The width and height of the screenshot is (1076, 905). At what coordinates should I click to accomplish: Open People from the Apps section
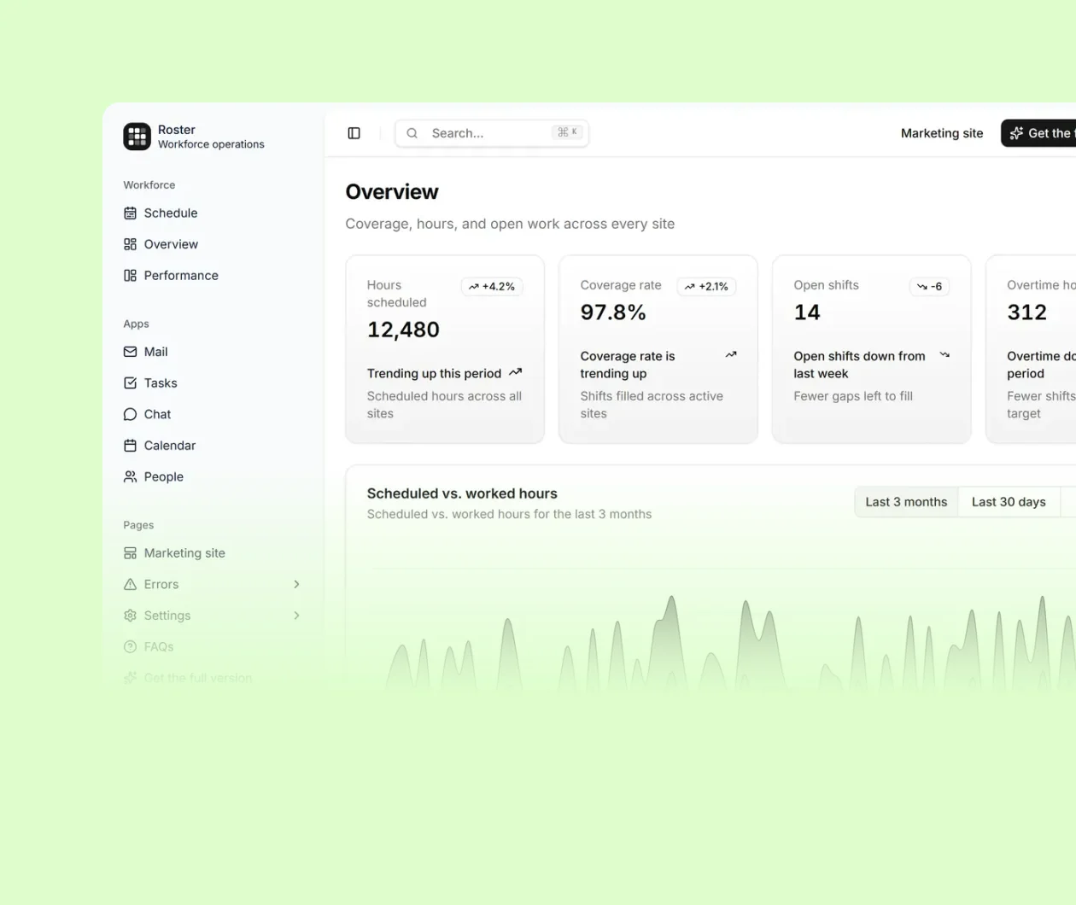(x=213, y=476)
